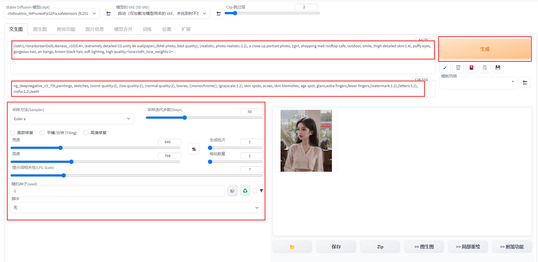Open the 扩展 tab
This screenshot has width=538, height=262.
point(186,29)
